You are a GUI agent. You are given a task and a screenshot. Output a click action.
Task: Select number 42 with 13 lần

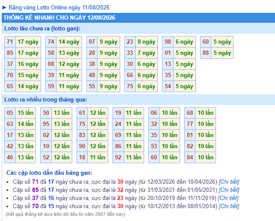10,146
